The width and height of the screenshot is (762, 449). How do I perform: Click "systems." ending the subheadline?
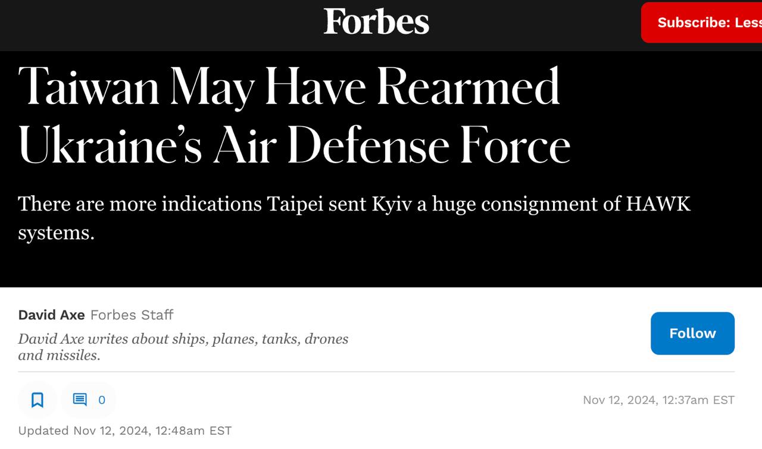57,233
